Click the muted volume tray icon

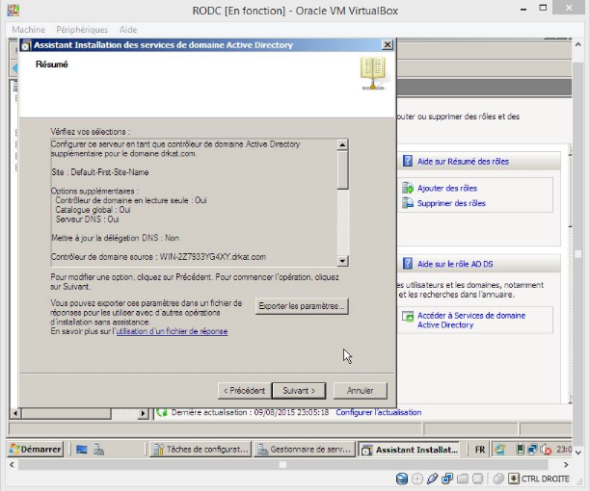point(546,450)
